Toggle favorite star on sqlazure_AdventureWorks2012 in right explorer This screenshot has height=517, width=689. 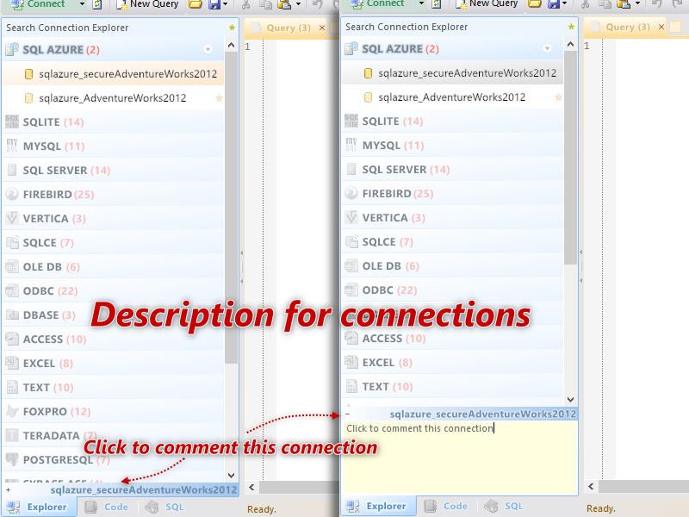pos(558,97)
